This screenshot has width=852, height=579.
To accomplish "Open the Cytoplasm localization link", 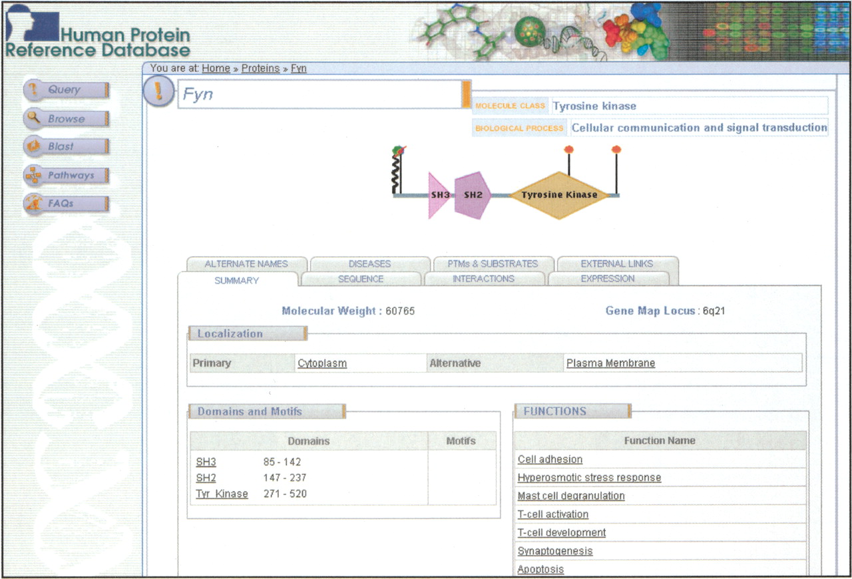I will point(322,363).
